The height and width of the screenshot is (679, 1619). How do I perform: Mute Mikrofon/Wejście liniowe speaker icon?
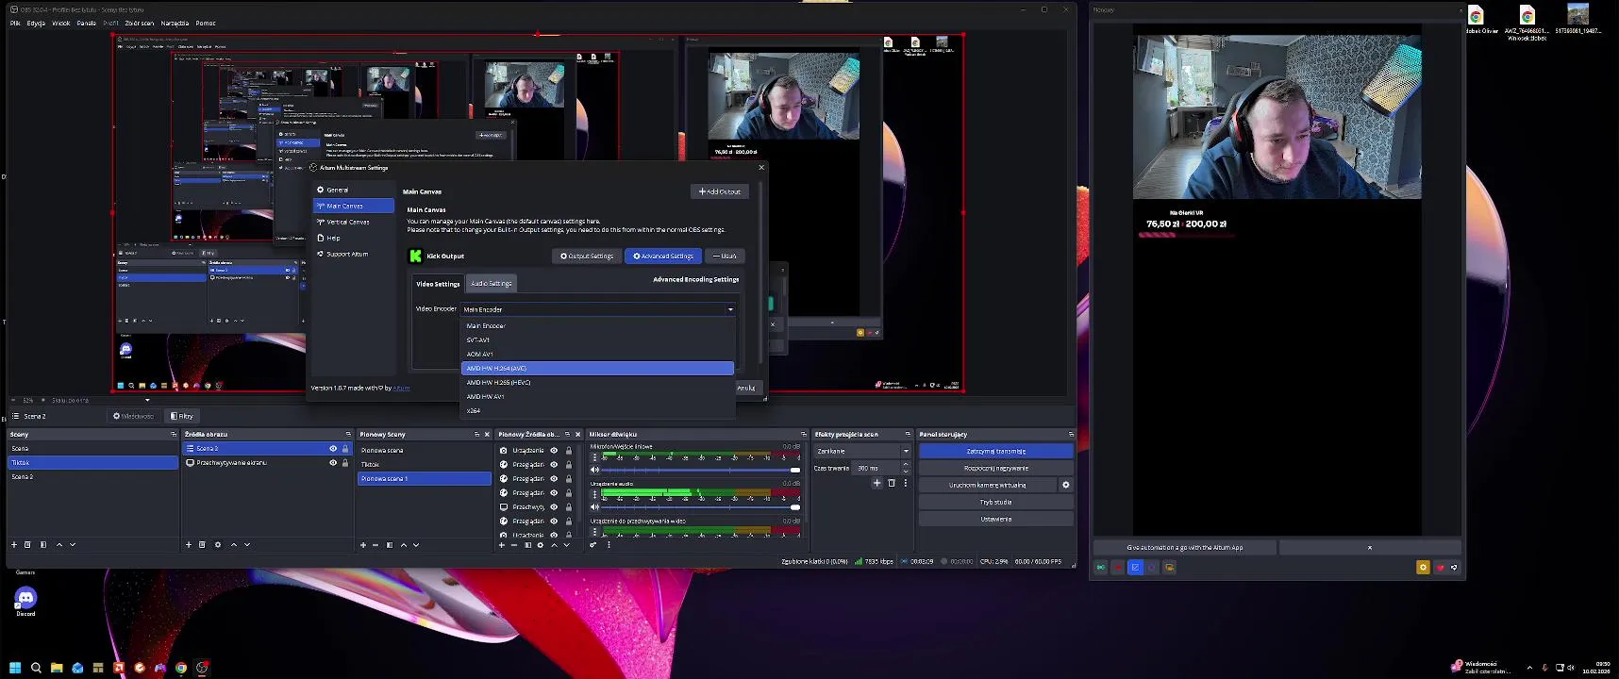[594, 470]
